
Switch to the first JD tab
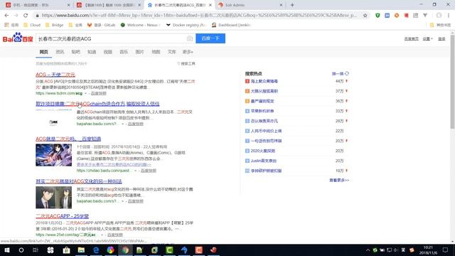(38, 5)
